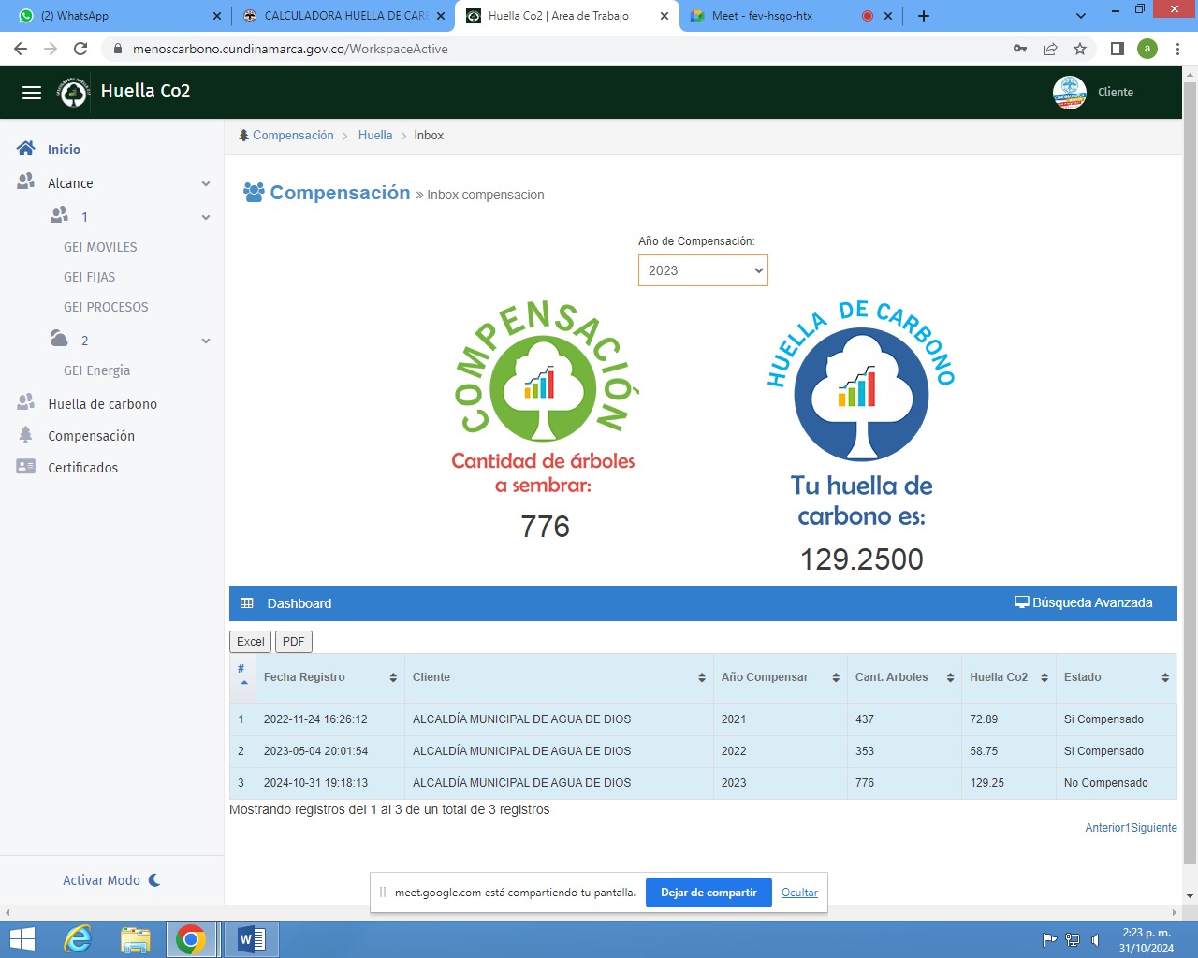Click the Compensación tree icon in sidebar

tap(26, 435)
